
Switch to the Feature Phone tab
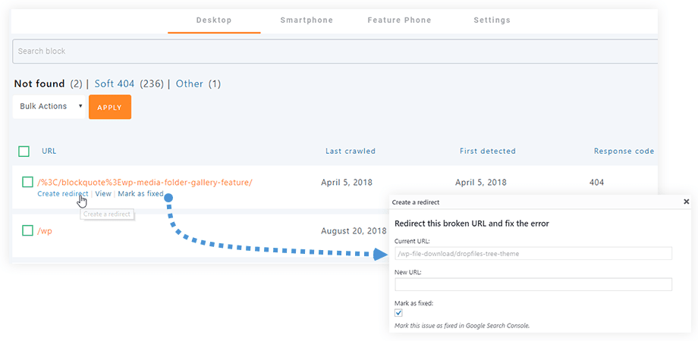400,20
